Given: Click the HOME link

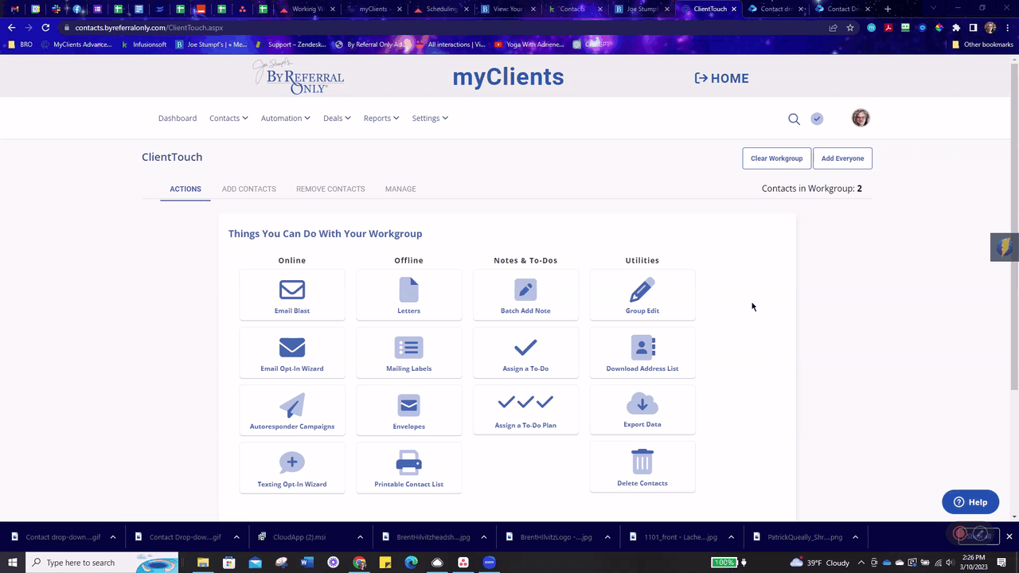Looking at the screenshot, I should click(x=721, y=78).
